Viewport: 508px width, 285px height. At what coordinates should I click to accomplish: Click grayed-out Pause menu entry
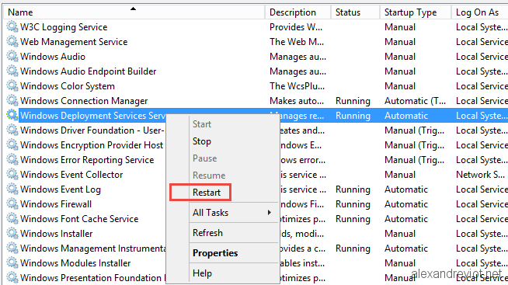[x=205, y=158]
